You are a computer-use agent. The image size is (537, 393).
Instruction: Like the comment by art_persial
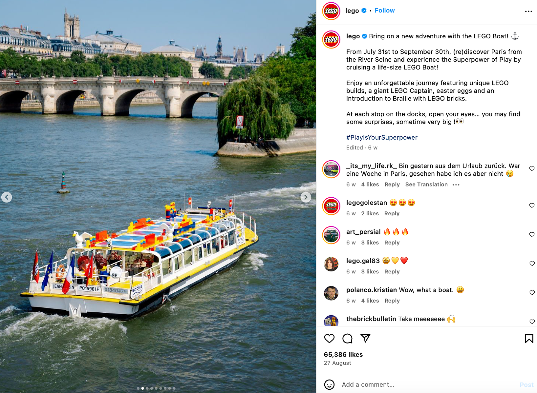click(x=532, y=234)
